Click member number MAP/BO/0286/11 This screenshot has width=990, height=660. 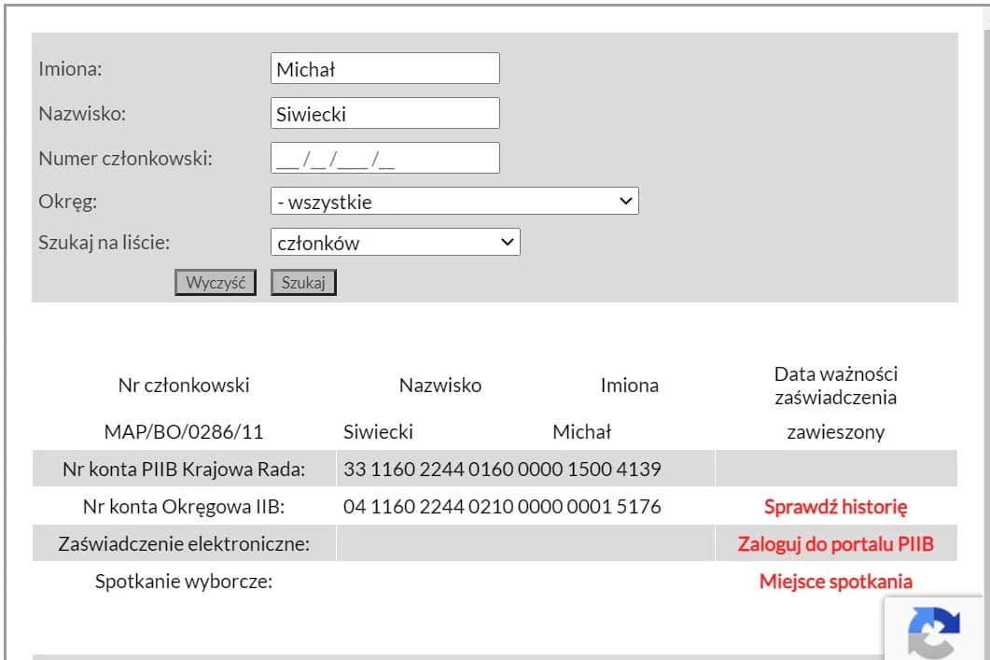click(x=184, y=432)
